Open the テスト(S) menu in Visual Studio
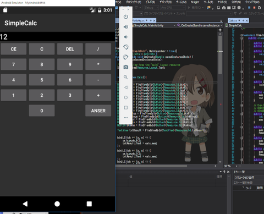 click(222, 2)
